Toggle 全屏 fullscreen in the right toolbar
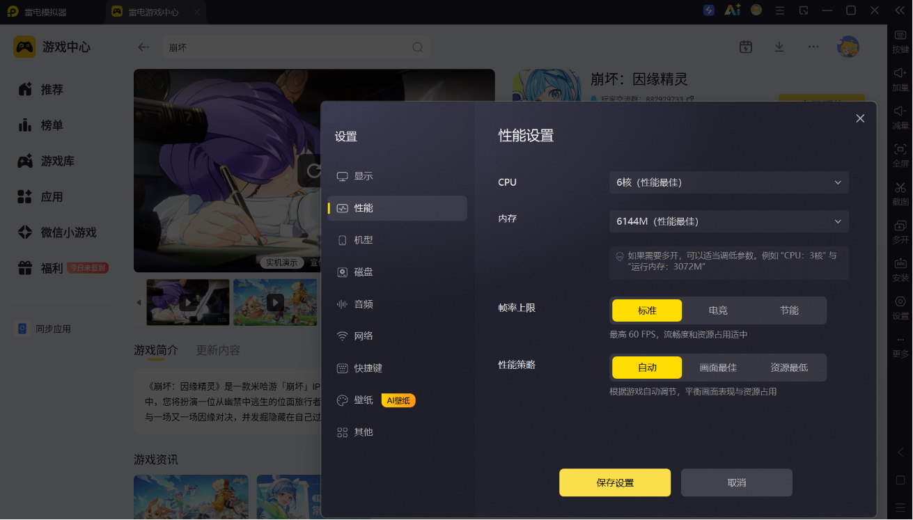Screen dimensions: 913x520 (x=900, y=155)
